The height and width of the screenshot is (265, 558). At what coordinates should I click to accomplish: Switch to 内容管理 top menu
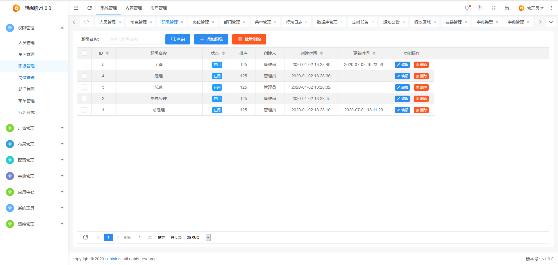pos(134,8)
